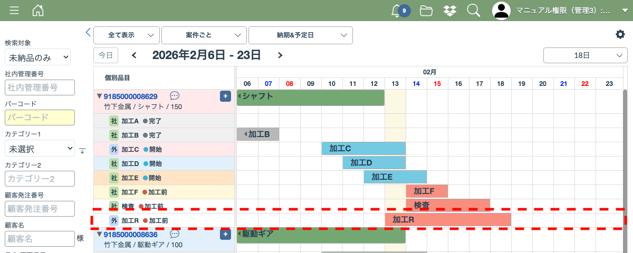Open the 納期&予定日 dropdown
The width and height of the screenshot is (633, 253).
pos(300,35)
